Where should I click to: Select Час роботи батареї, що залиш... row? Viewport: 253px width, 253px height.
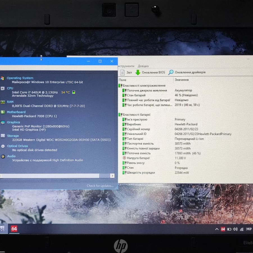coord(161,105)
